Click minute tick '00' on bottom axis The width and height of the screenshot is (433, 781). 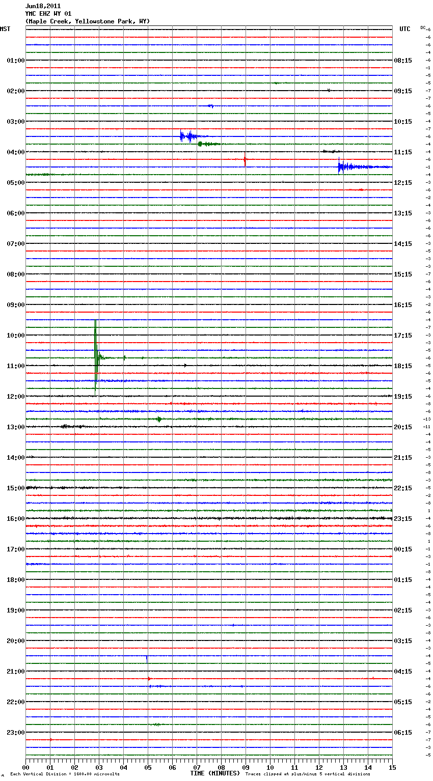tap(25, 767)
